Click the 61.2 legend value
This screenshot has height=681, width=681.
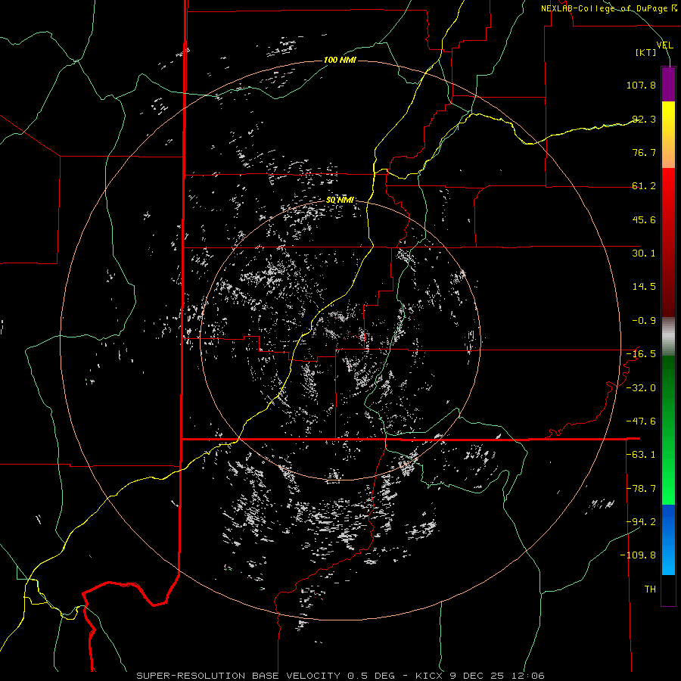(644, 186)
